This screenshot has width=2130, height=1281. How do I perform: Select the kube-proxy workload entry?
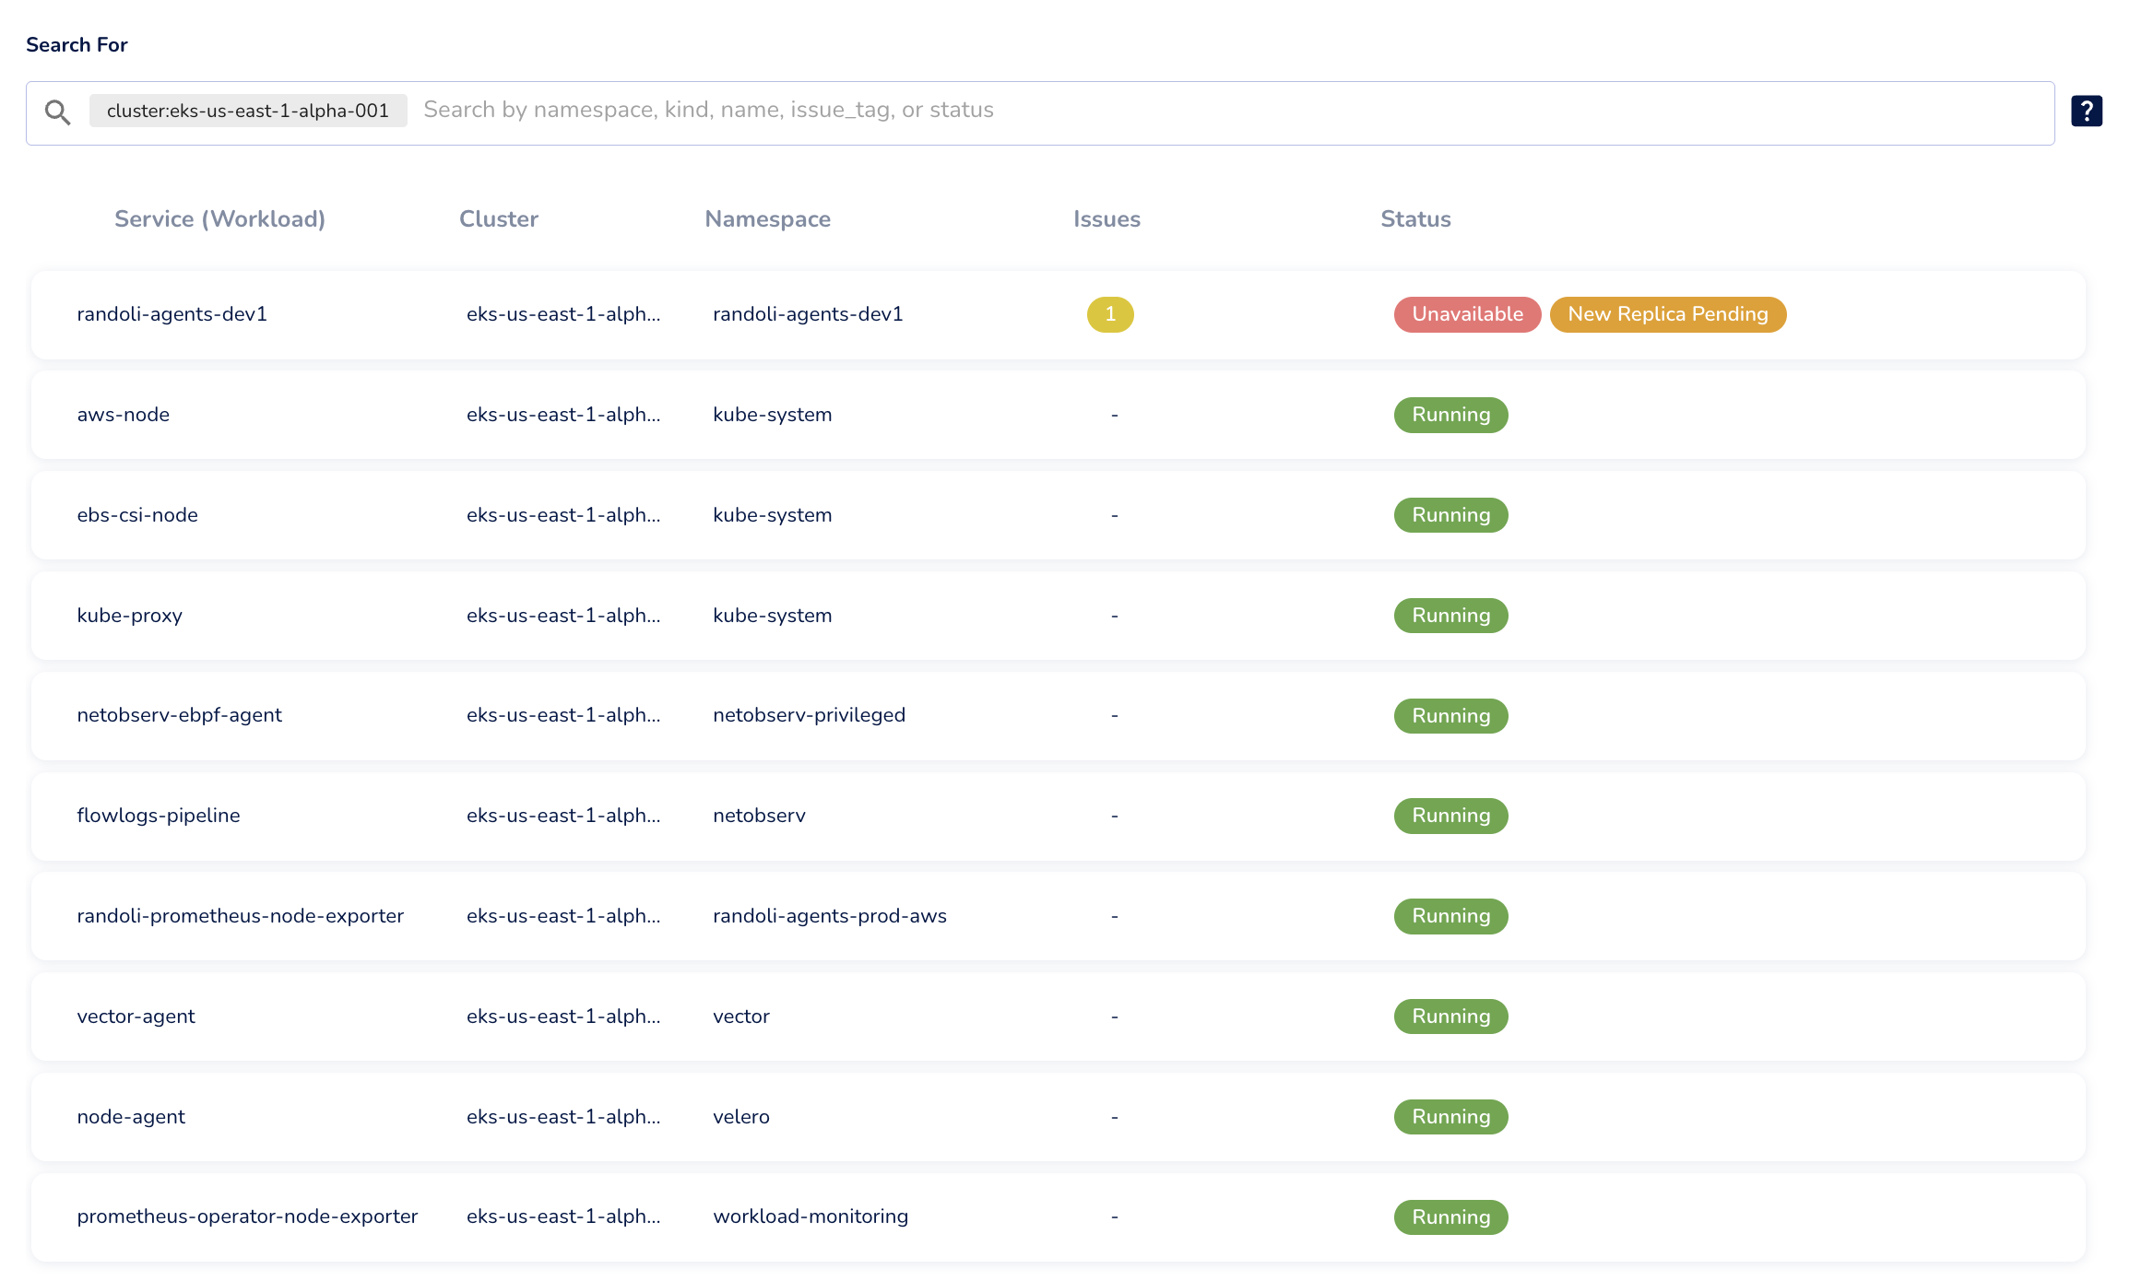tap(130, 616)
